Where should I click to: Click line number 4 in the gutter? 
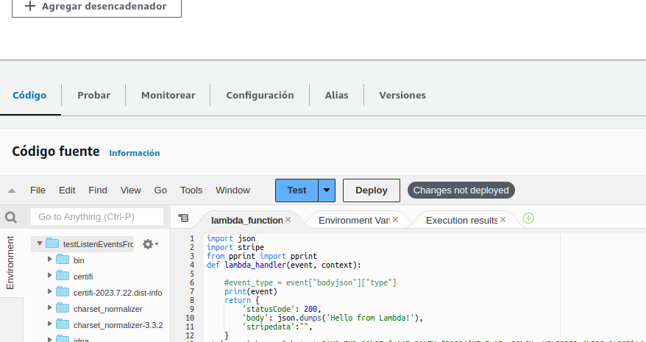(x=192, y=265)
